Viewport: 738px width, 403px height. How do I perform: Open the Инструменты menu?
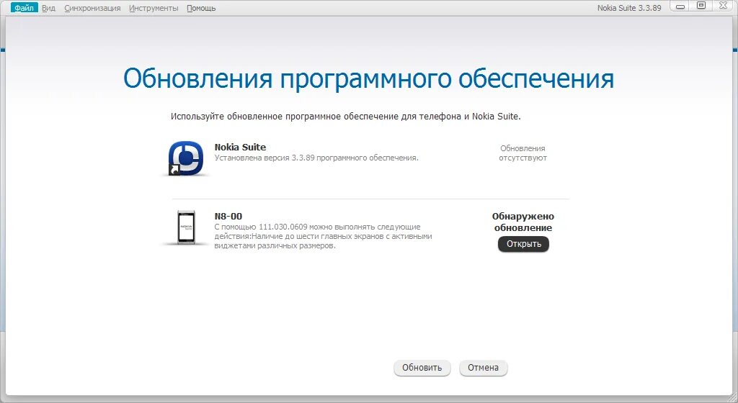tap(154, 8)
